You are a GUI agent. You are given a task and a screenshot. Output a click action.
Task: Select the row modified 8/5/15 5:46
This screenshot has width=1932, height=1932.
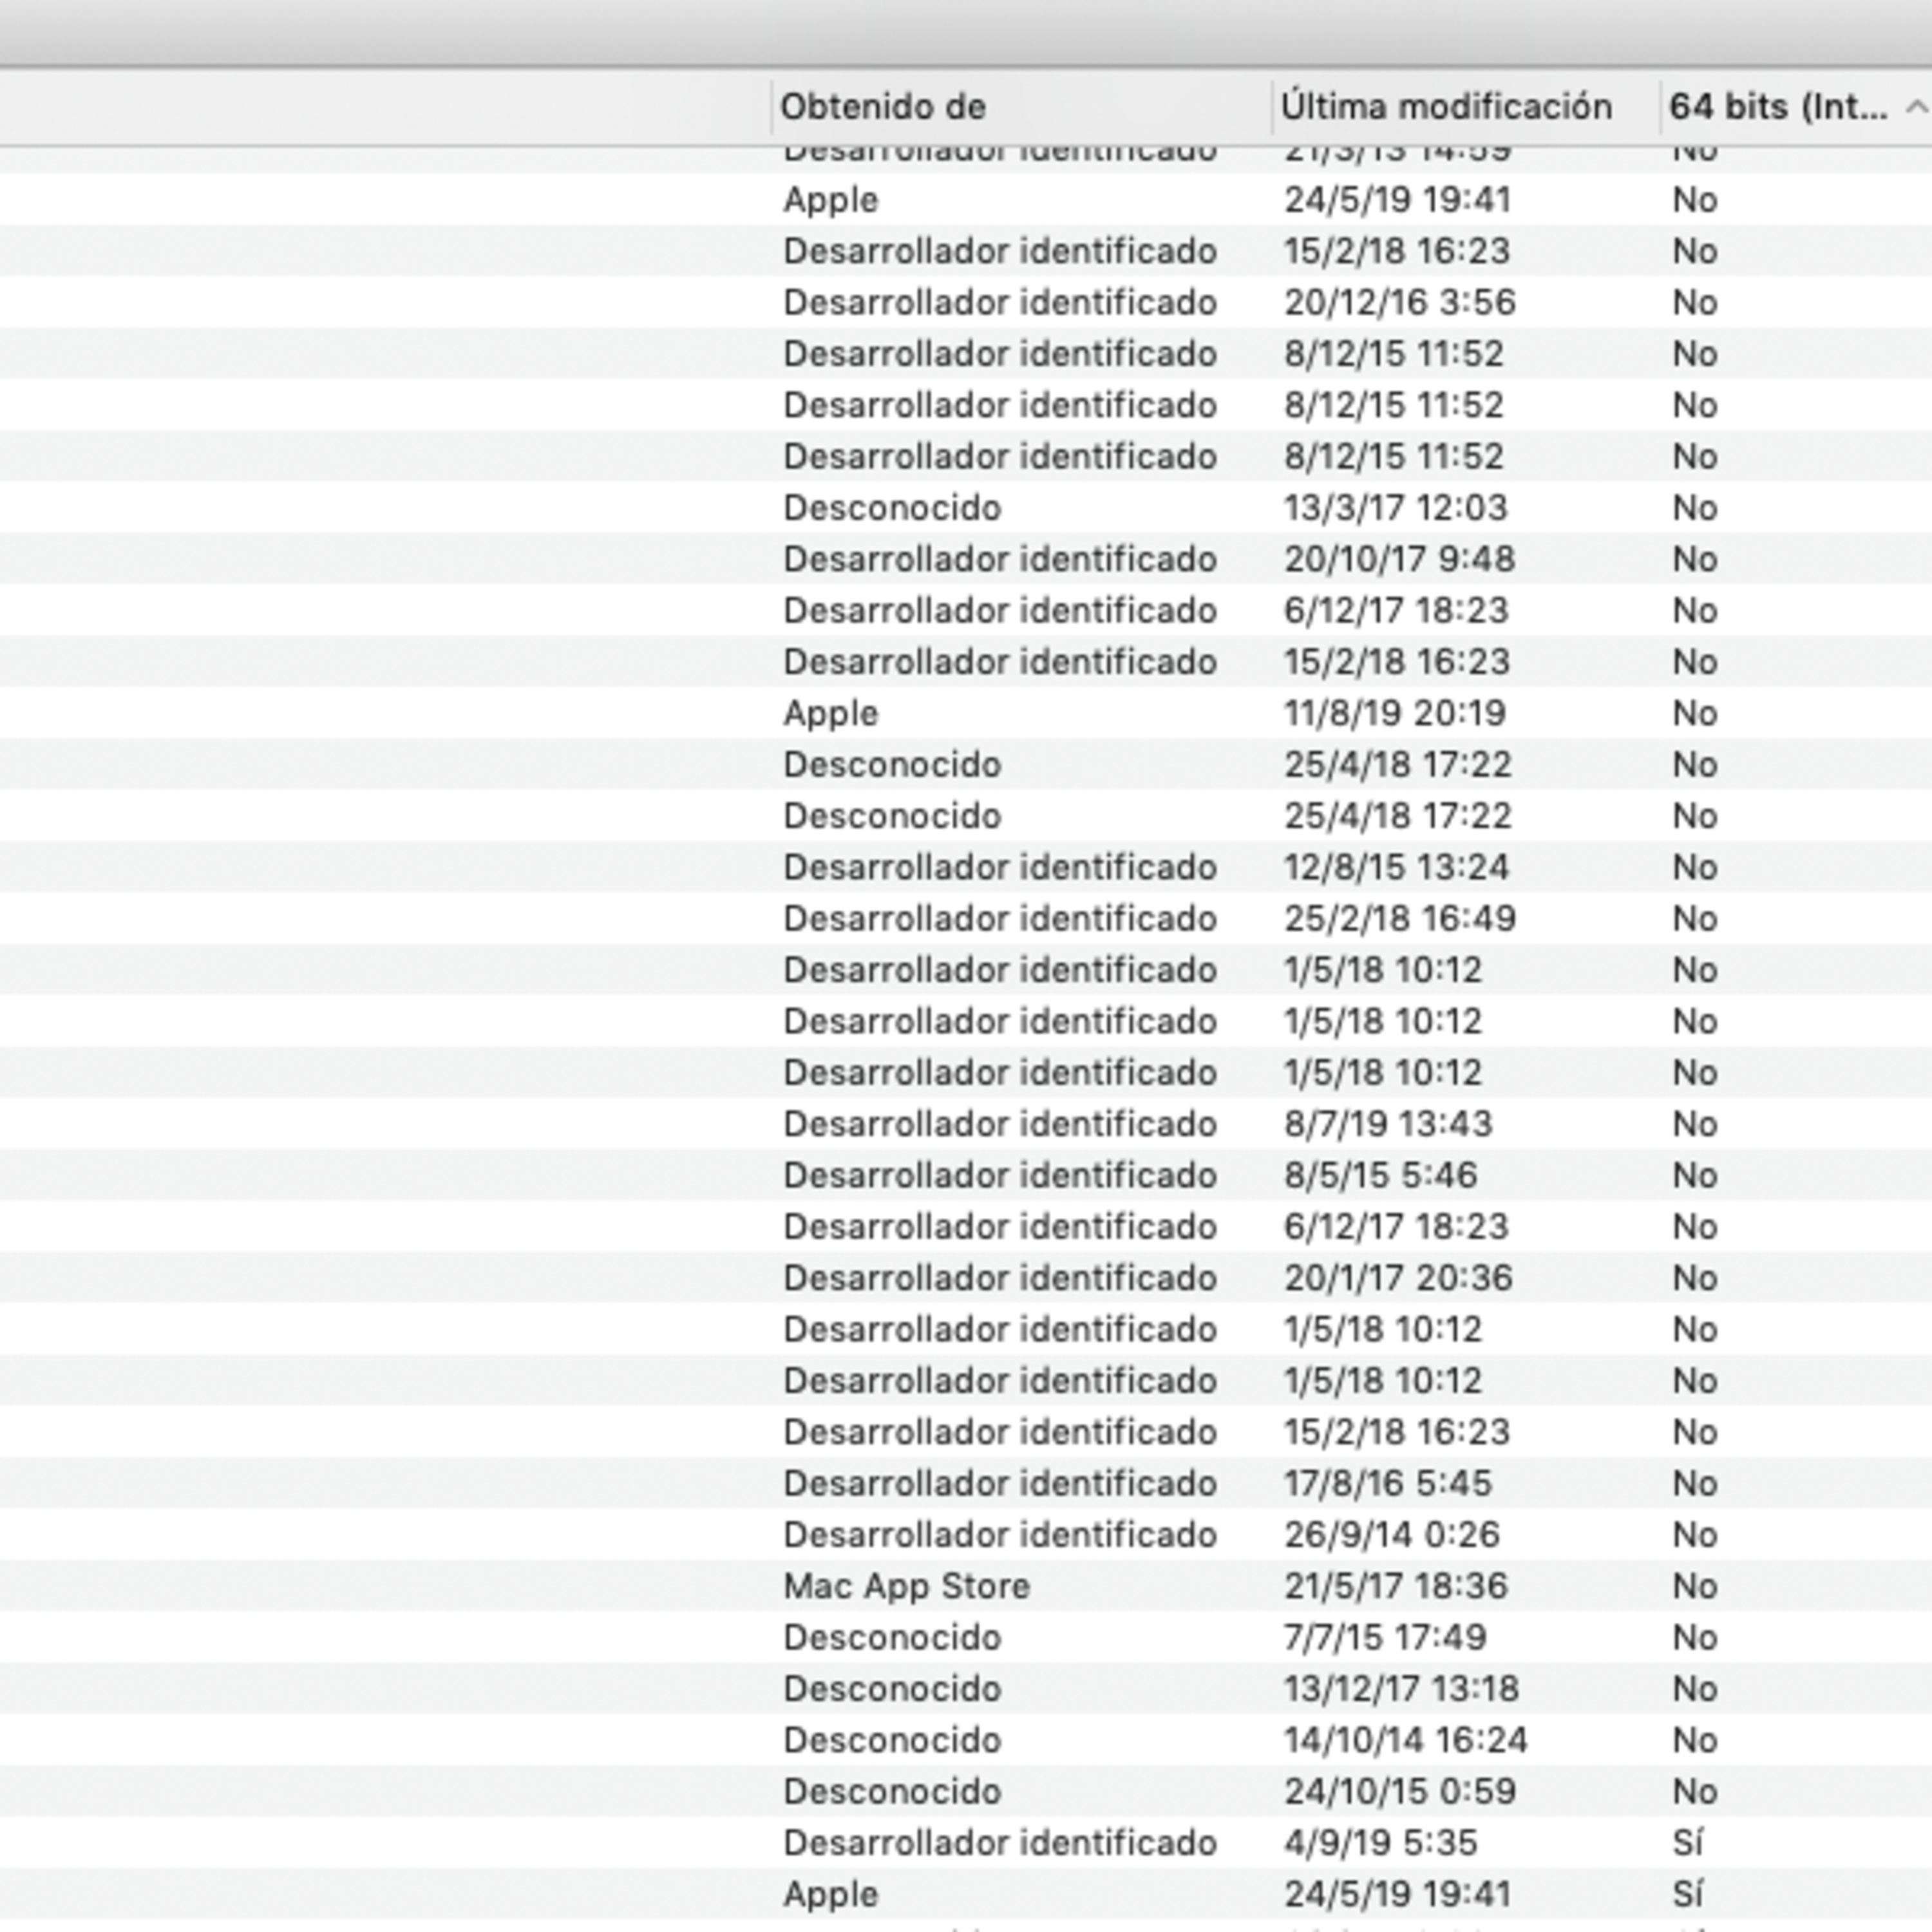(1380, 1175)
